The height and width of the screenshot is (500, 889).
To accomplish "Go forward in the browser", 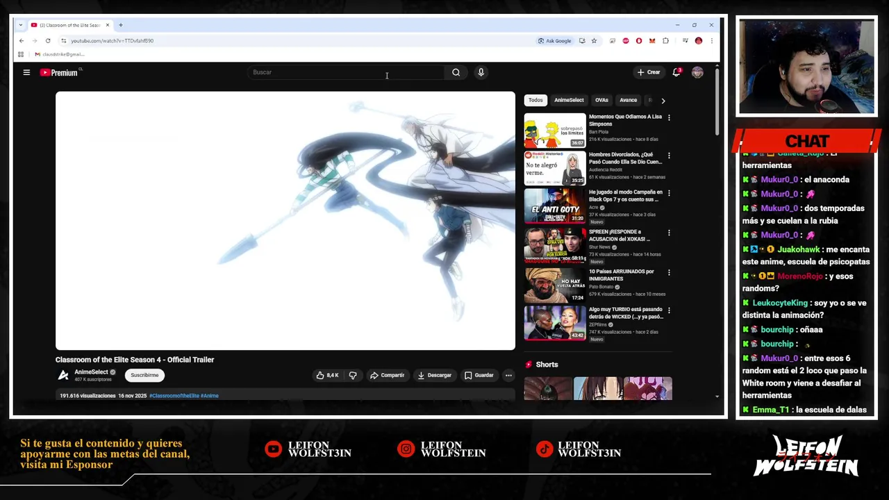I will point(35,40).
